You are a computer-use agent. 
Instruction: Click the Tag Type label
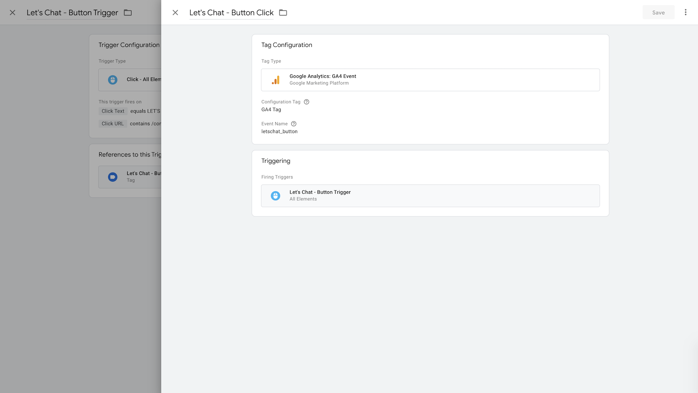[271, 61]
